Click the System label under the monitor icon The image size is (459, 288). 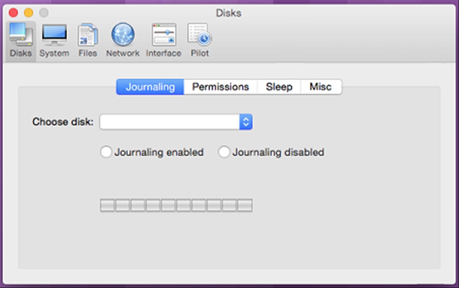54,53
